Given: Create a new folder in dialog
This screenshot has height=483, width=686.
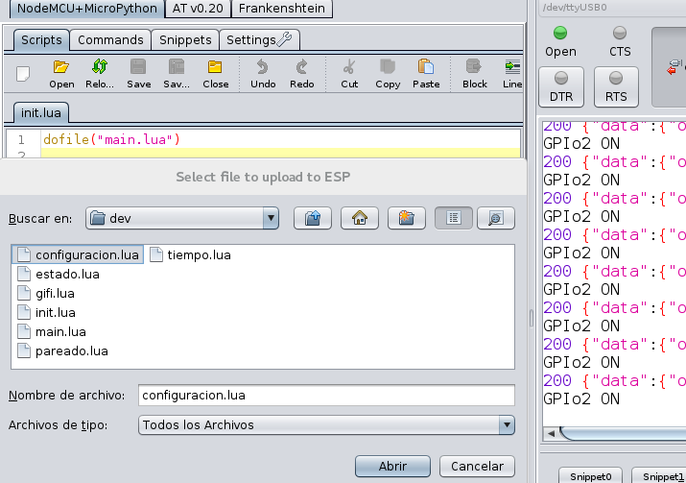Looking at the screenshot, I should pyautogui.click(x=407, y=218).
